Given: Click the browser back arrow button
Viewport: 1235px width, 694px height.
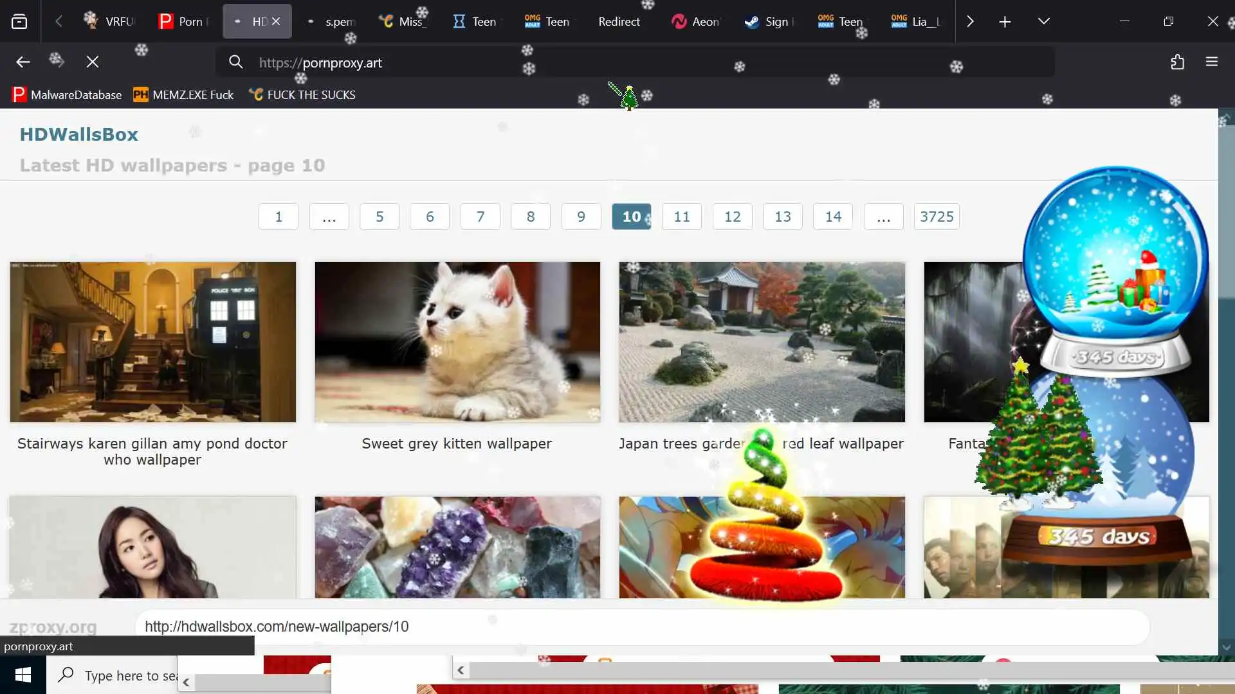Looking at the screenshot, I should click(23, 62).
